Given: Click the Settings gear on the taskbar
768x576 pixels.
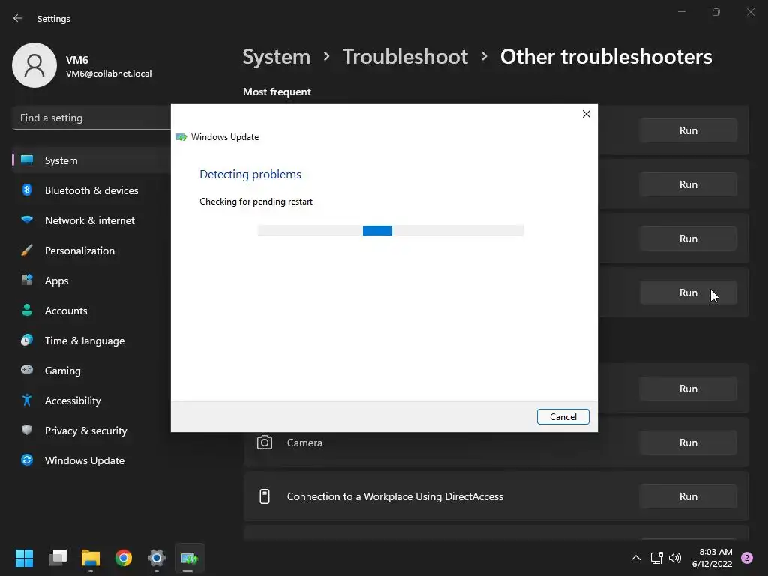Looking at the screenshot, I should 157,558.
